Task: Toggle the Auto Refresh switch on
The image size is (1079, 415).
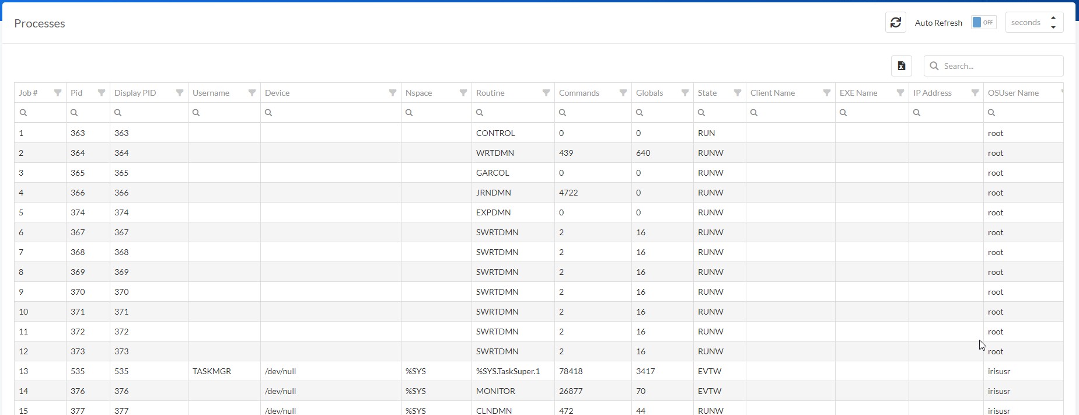Action: pos(983,23)
